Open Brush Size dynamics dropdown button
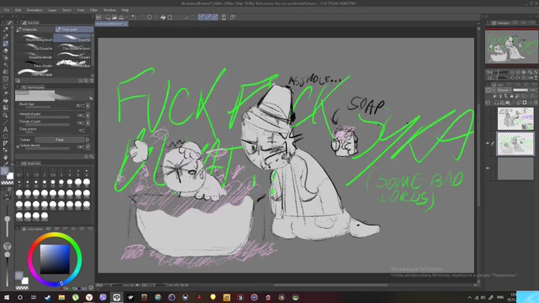Viewport: 539px width, 303px height. (x=88, y=106)
